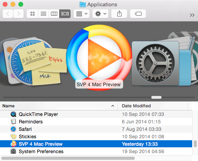The width and height of the screenshot is (198, 161).
Task: Click the horizontal scrollbar at bottom
Action: coord(68,158)
